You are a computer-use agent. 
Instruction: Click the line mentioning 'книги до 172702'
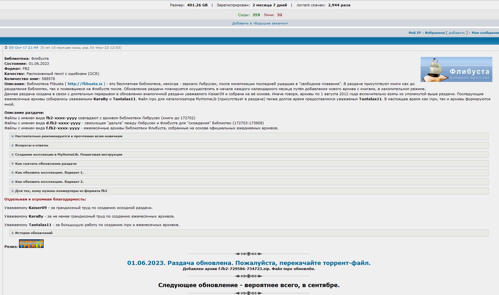(x=100, y=118)
